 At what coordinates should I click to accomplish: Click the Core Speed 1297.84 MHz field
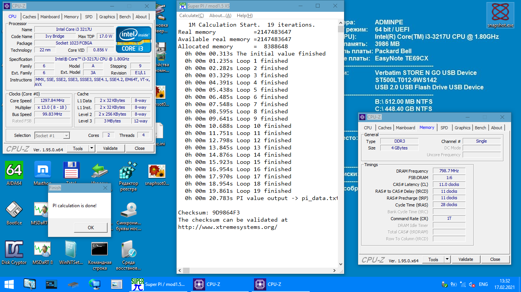tap(52, 101)
